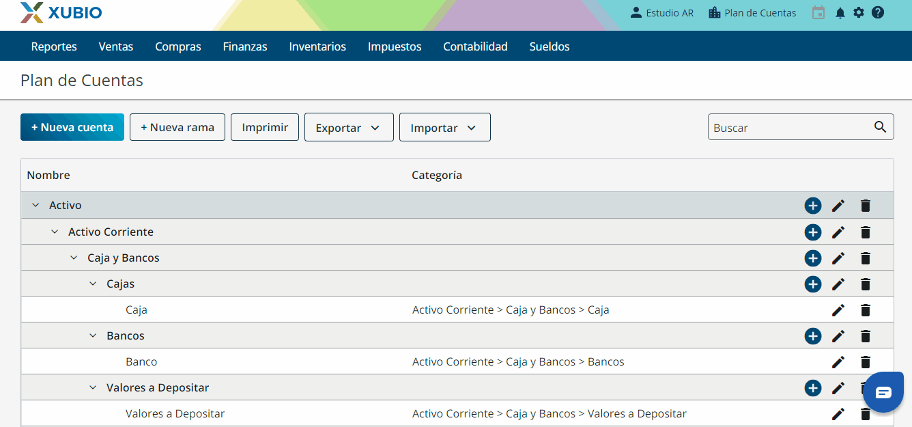Collapse the Activo branch

(35, 205)
